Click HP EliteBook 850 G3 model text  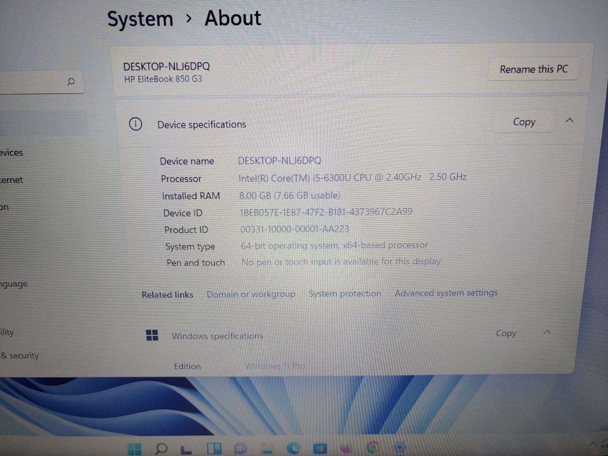coord(163,79)
